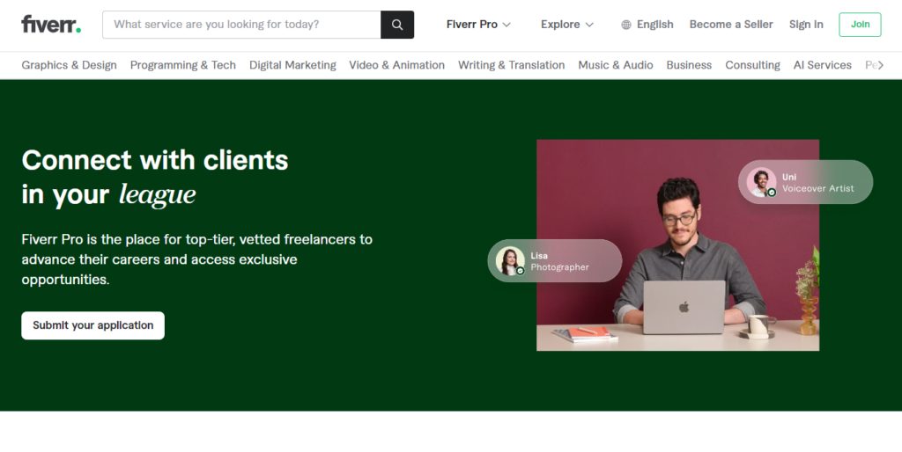Focus the service search field
902x452 pixels.
(x=241, y=25)
